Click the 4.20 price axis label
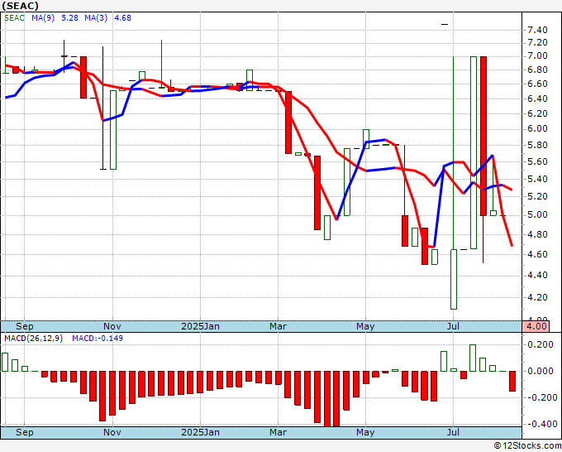 pyautogui.click(x=538, y=298)
